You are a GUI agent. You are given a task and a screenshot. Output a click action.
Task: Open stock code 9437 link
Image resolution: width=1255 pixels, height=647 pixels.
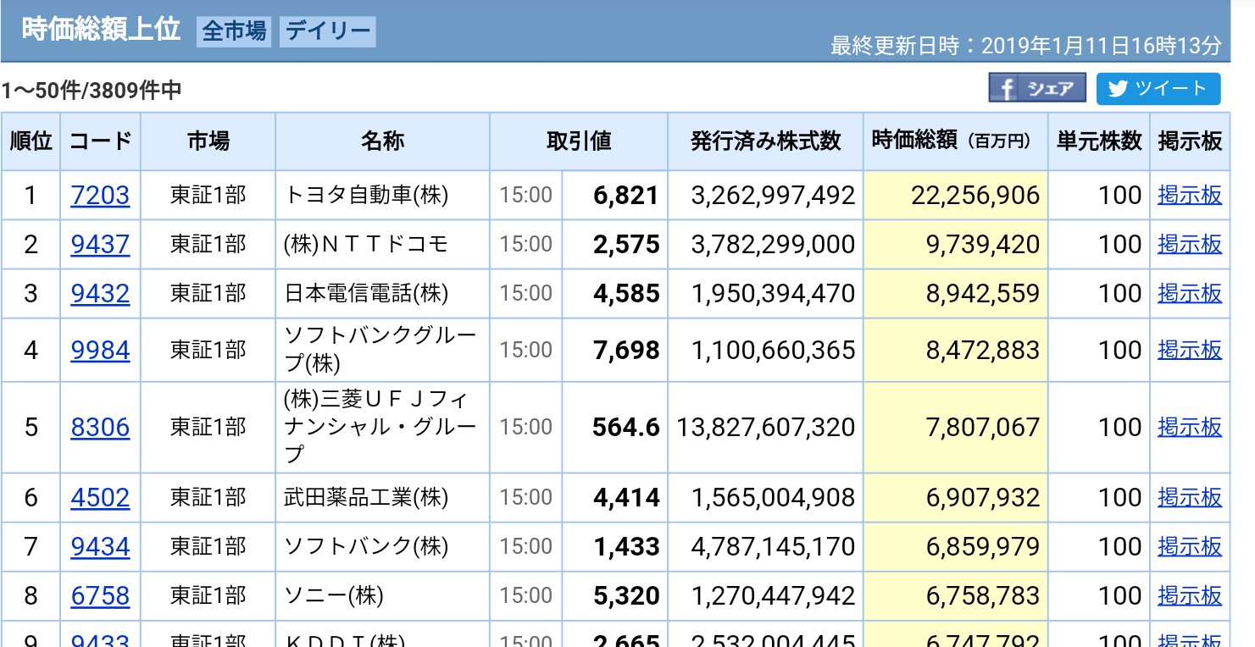pos(100,245)
